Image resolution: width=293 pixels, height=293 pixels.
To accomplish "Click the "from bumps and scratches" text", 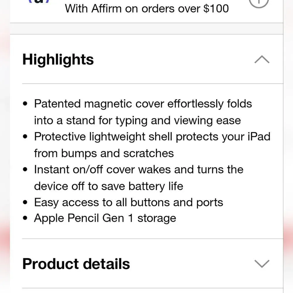I will [x=104, y=153].
